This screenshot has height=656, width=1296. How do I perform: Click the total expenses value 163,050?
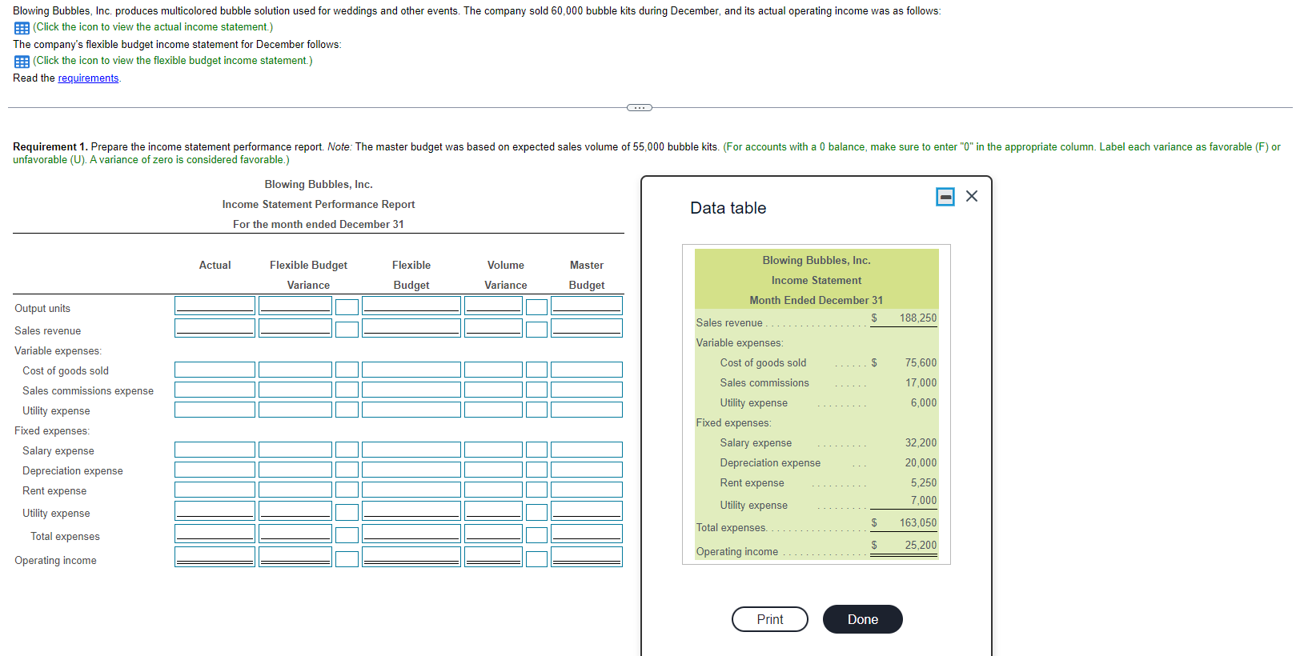(917, 523)
